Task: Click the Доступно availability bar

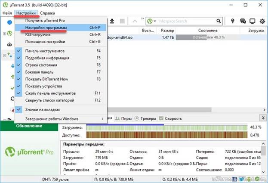Action: coord(166,135)
